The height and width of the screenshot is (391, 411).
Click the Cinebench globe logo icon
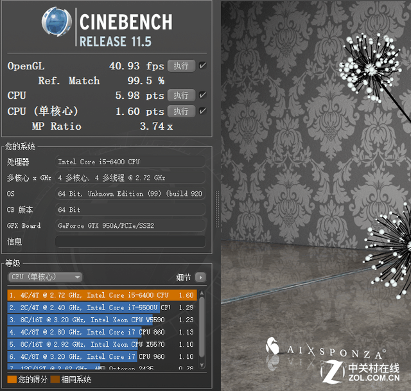pyautogui.click(x=57, y=22)
